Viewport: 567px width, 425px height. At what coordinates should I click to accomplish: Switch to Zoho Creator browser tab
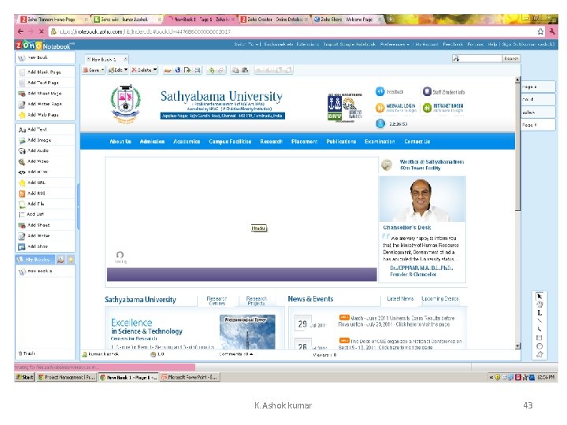[274, 19]
